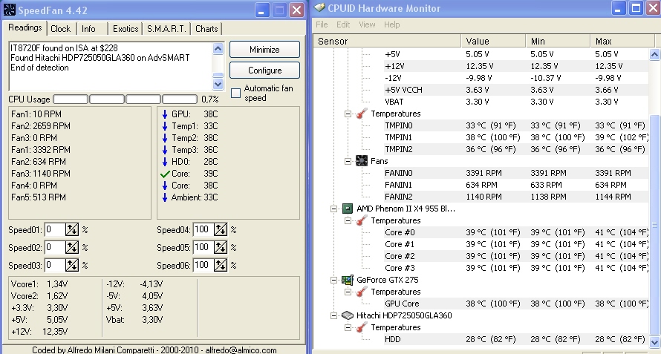Open the View menu in Hardware Monitor
This screenshot has height=354, width=661.
pyautogui.click(x=367, y=24)
